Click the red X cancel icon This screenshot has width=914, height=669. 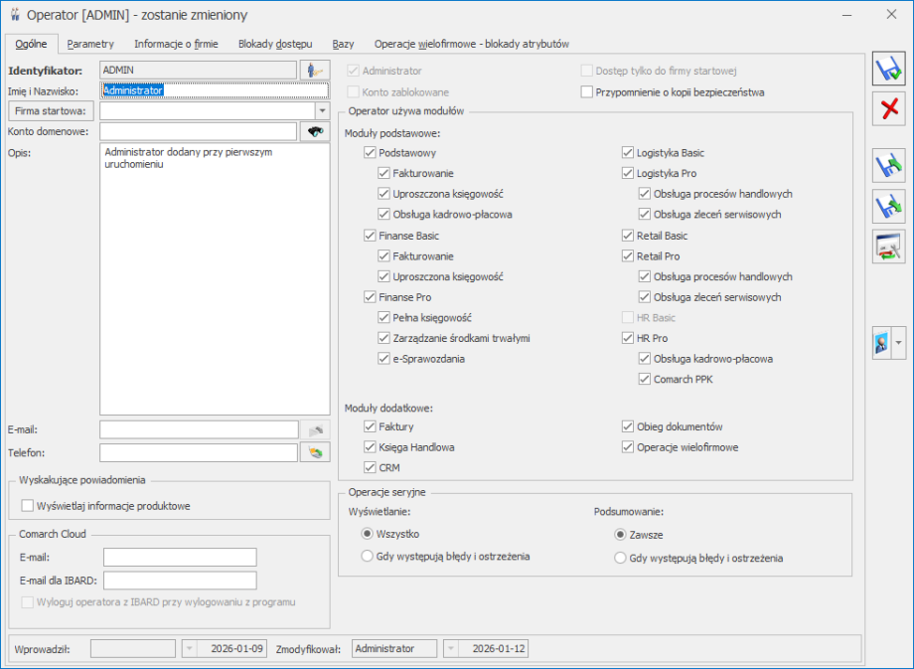click(887, 108)
